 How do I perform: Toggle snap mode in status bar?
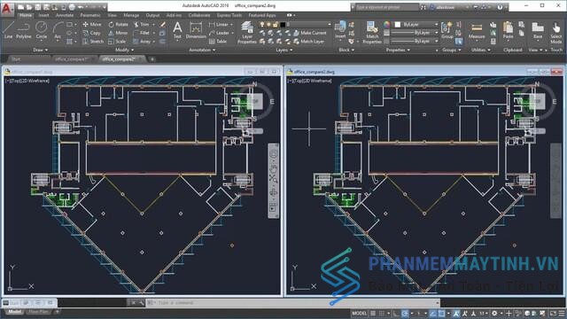(x=382, y=313)
